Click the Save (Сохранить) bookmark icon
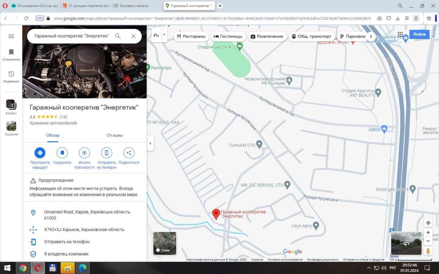This screenshot has width=439, height=274. 62,153
